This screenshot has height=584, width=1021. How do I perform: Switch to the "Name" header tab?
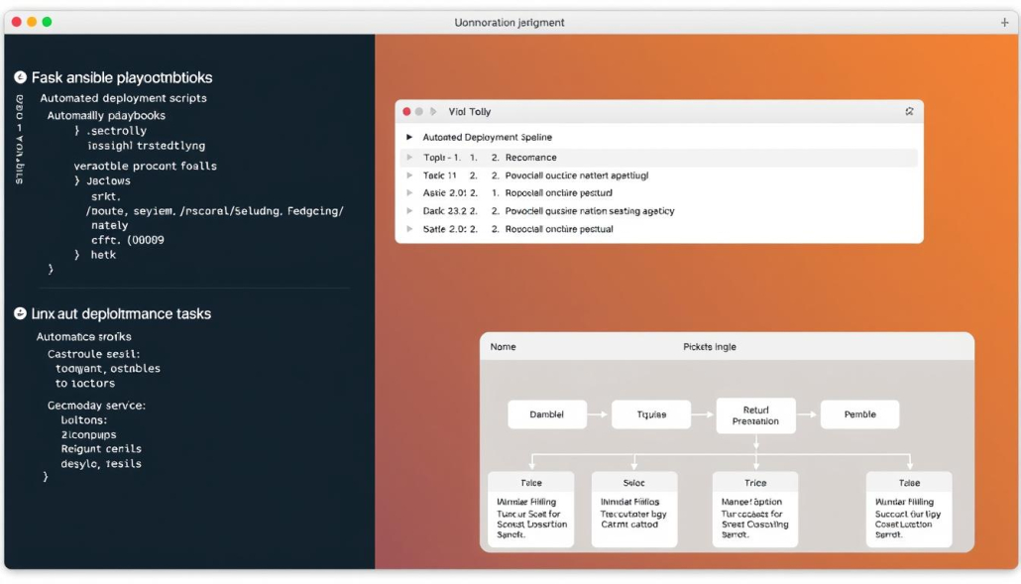[504, 346]
